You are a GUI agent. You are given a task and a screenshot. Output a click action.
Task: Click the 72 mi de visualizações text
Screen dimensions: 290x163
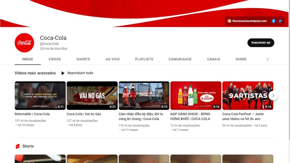(185, 125)
